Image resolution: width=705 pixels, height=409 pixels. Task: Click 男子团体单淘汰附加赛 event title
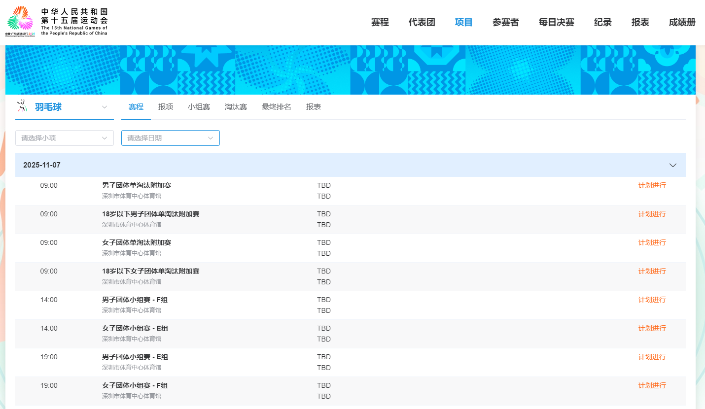136,185
